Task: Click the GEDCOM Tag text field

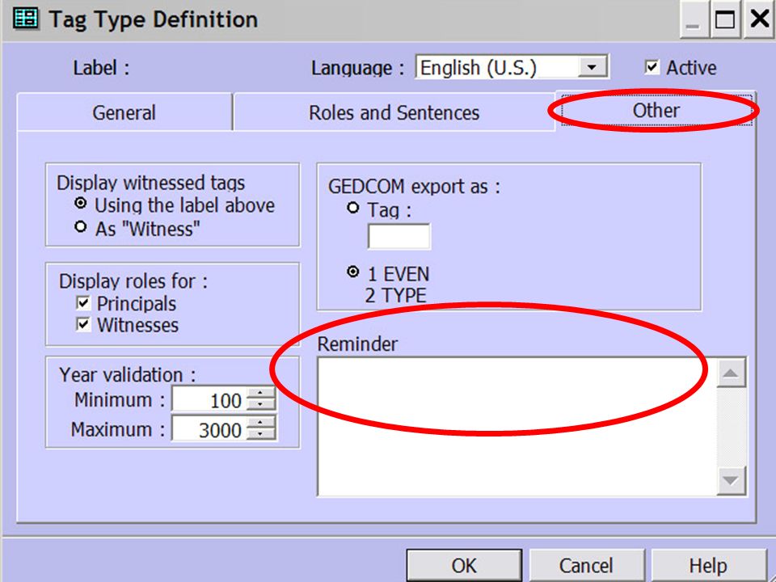Action: tap(399, 237)
